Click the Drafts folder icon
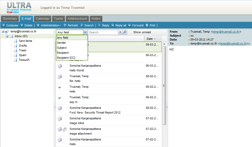 [16, 46]
